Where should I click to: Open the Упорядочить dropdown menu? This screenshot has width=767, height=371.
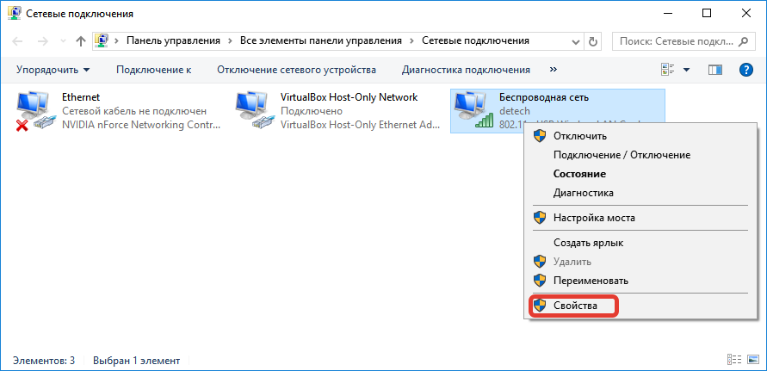[x=53, y=70]
